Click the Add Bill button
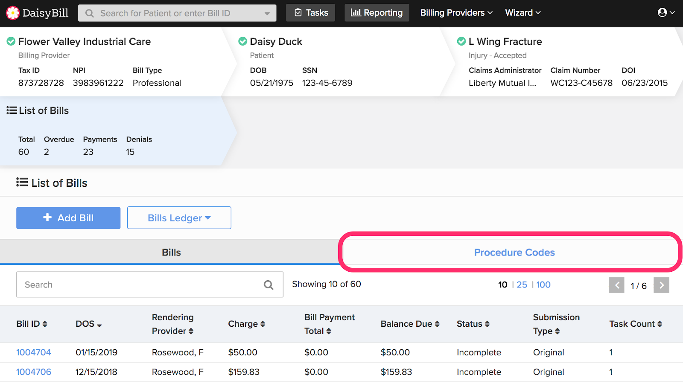The width and height of the screenshot is (683, 386). tap(68, 218)
